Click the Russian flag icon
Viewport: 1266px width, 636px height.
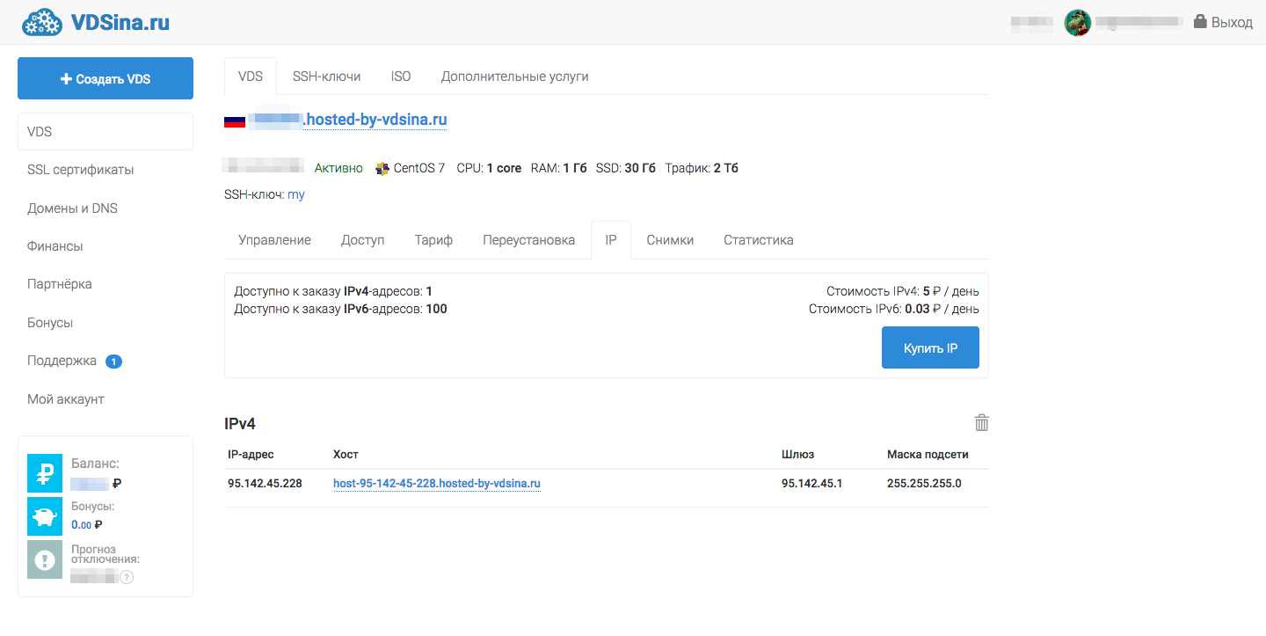235,121
